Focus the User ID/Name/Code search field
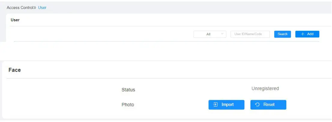The height and width of the screenshot is (122, 332). (250, 34)
